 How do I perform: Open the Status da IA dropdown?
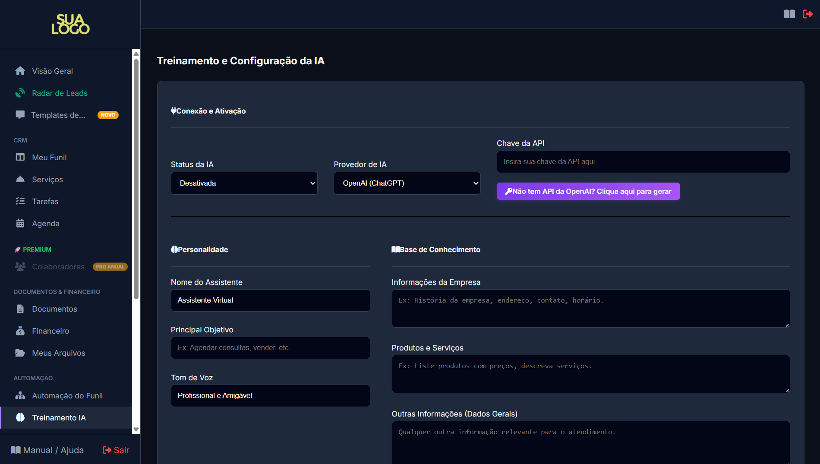pos(244,183)
